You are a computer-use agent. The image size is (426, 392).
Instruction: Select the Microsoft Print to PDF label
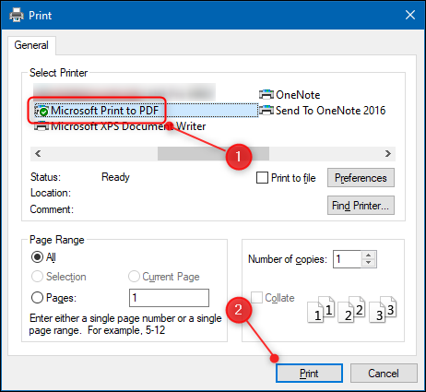click(x=104, y=111)
